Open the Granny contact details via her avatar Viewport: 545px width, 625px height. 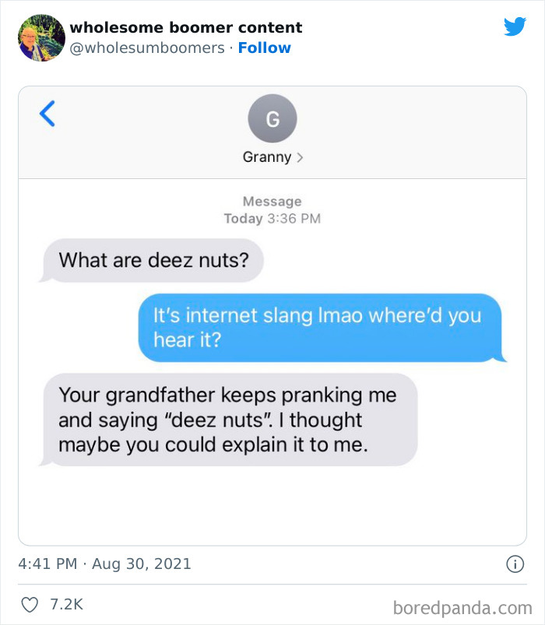pos(272,118)
